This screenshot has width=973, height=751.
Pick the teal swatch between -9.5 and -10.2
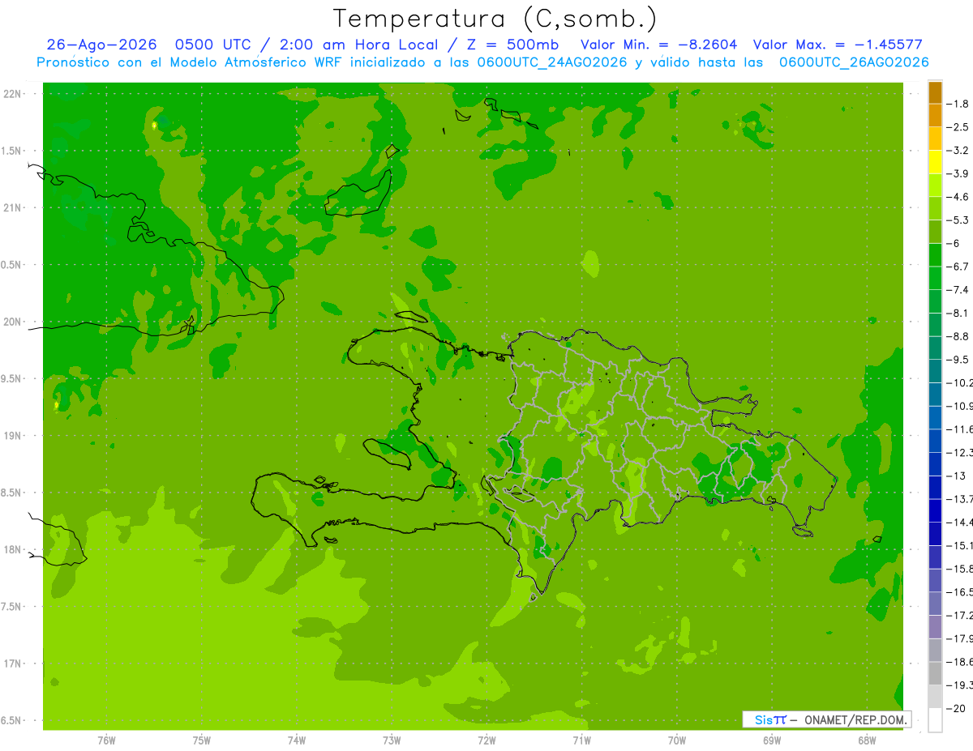coord(935,371)
